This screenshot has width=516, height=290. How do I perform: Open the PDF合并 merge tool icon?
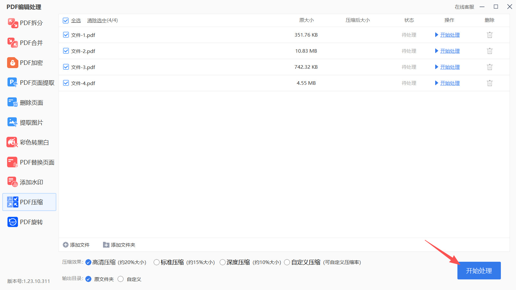pyautogui.click(x=13, y=43)
